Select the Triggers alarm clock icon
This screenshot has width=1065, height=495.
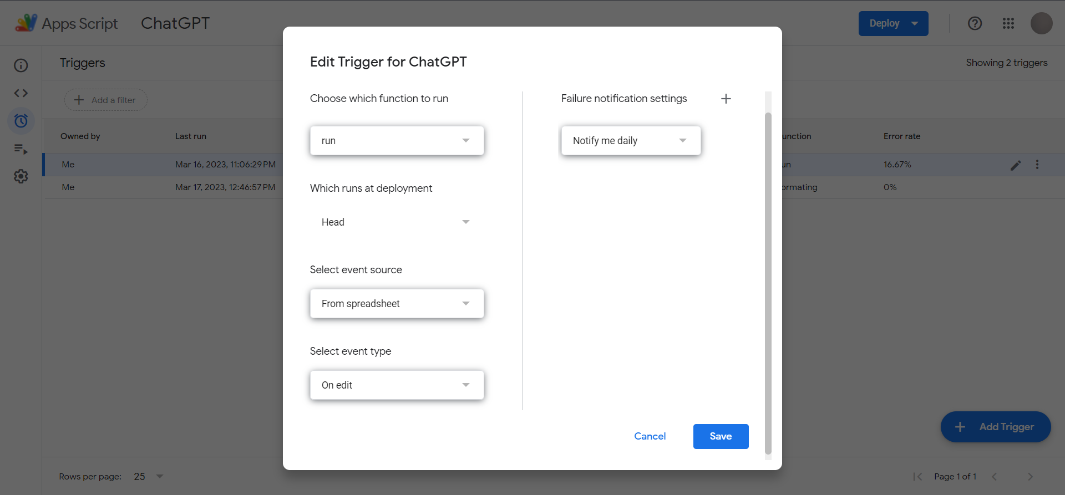point(21,121)
